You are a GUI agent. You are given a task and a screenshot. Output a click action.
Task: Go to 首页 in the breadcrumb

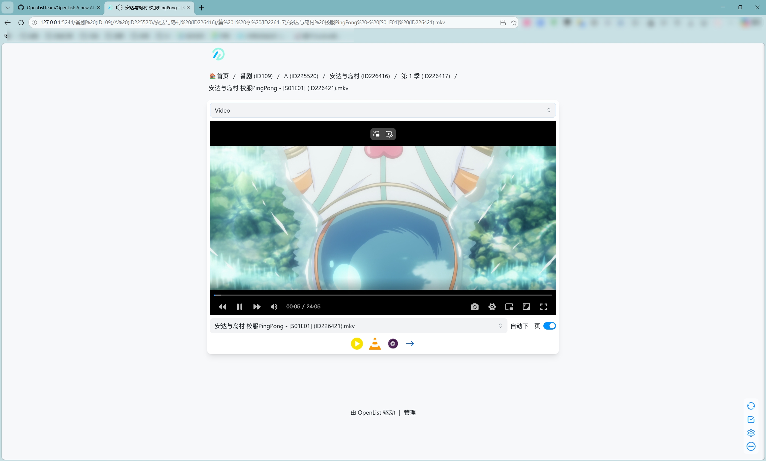[222, 76]
